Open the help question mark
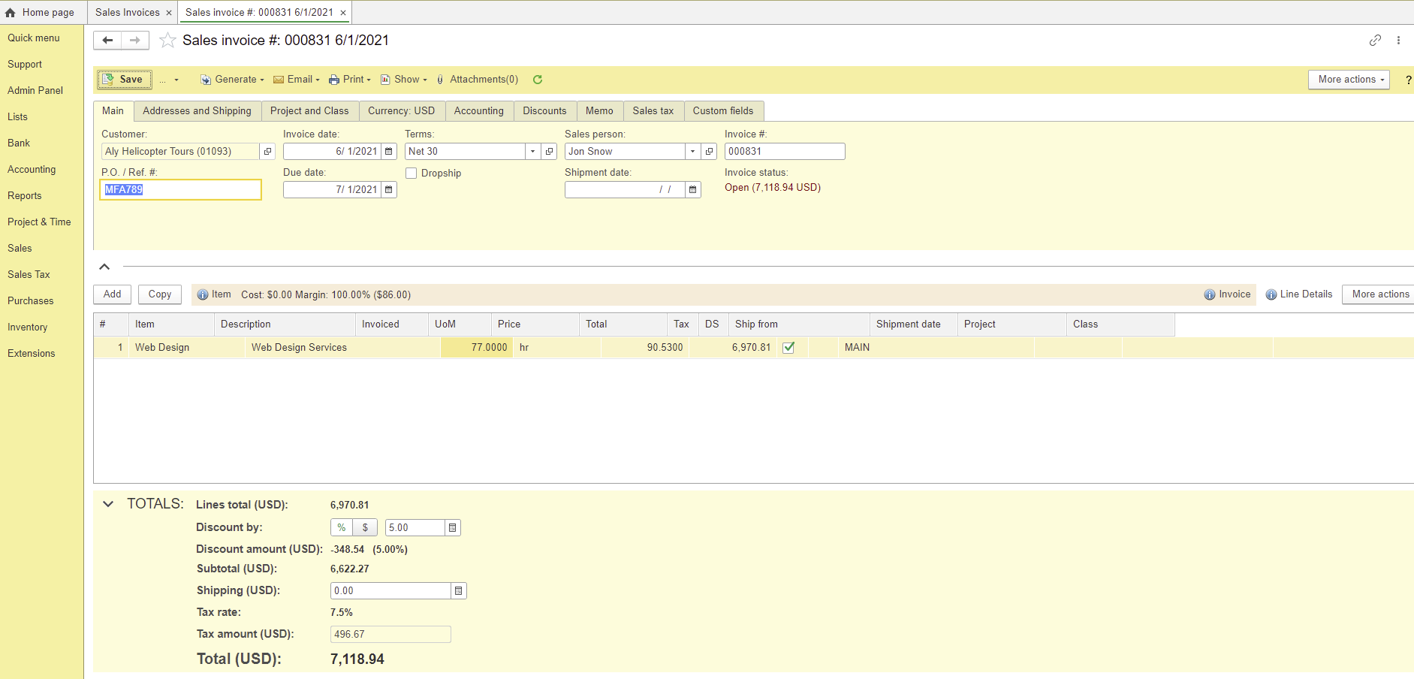 [x=1408, y=80]
